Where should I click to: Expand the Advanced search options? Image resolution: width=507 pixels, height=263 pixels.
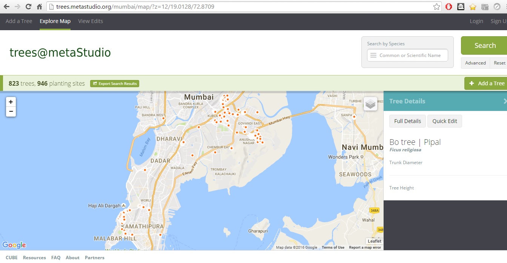click(x=475, y=63)
